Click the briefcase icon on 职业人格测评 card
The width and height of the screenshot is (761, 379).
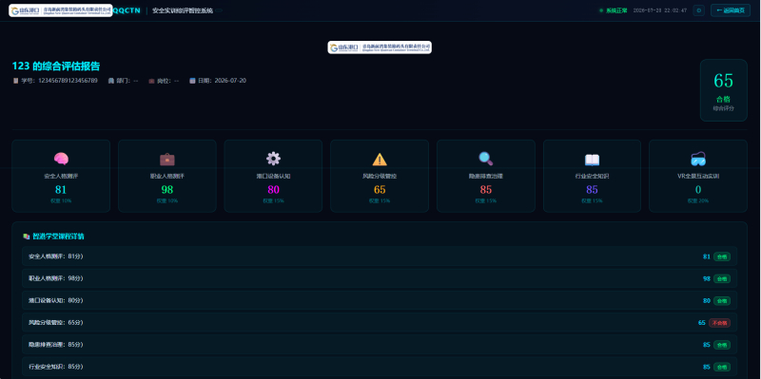[x=167, y=159]
